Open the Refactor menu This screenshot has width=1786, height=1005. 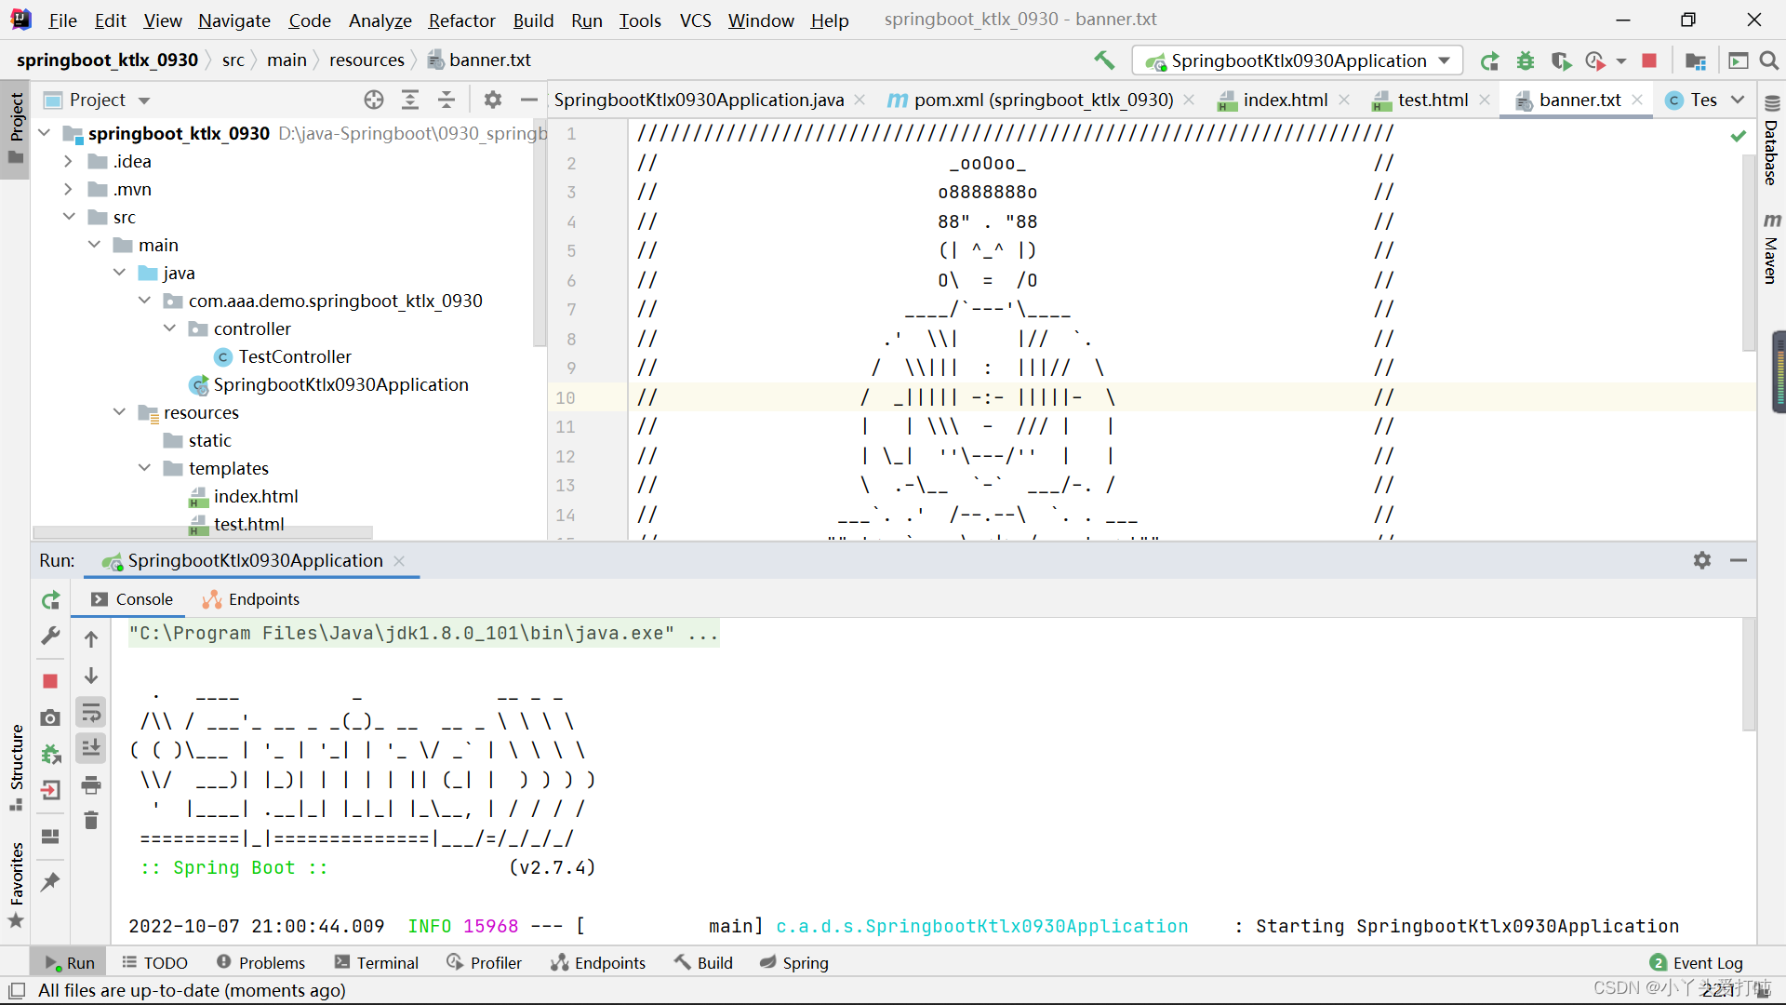click(461, 20)
